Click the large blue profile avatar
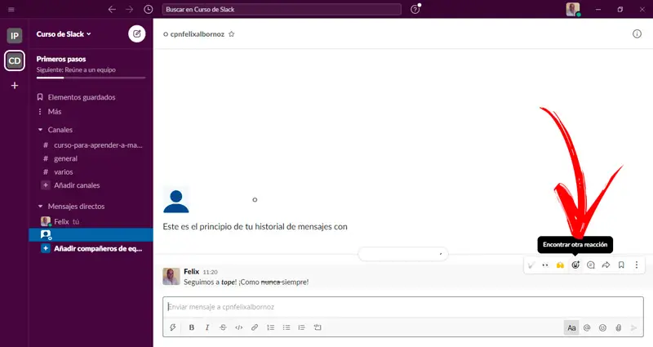Screen dimensions: 653x347 (176, 201)
